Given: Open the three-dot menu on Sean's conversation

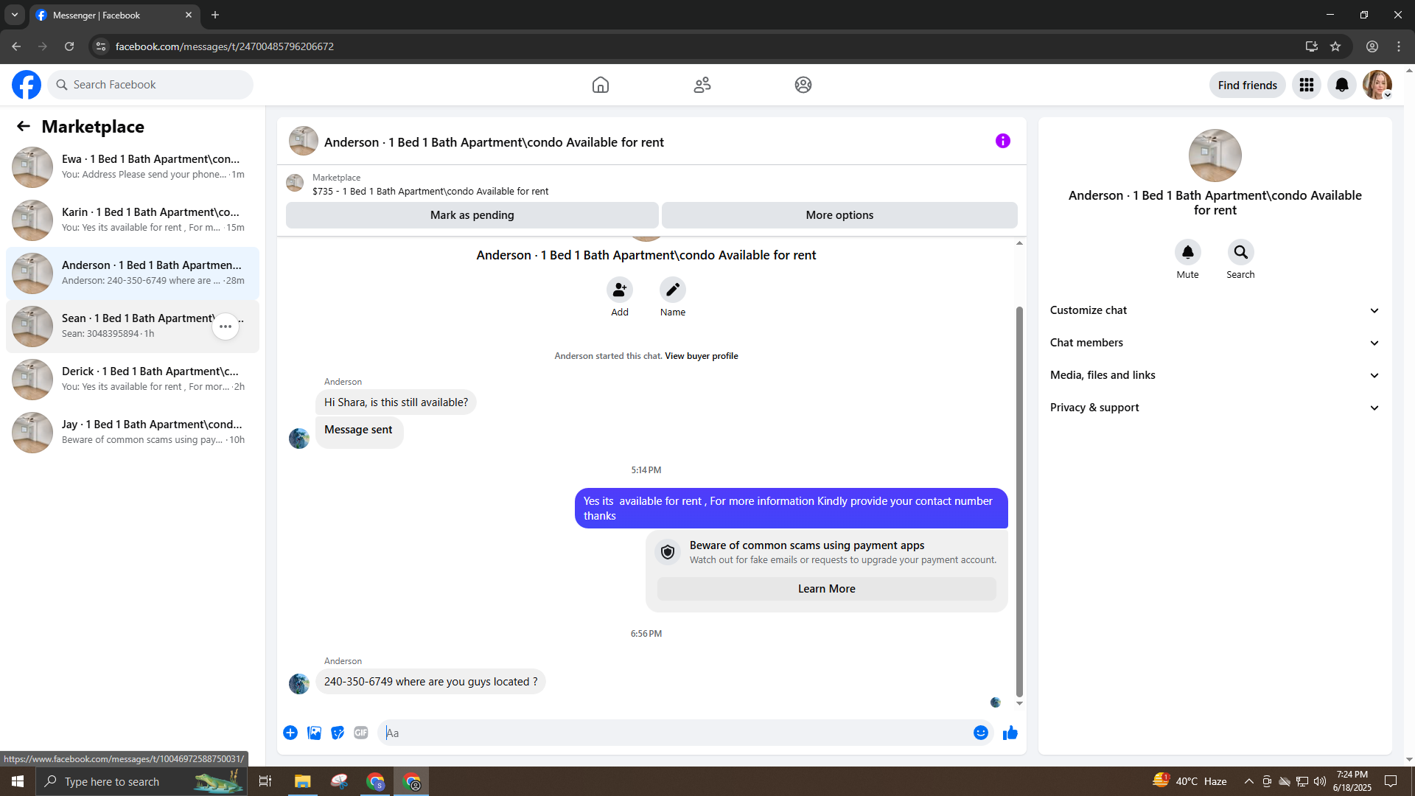Looking at the screenshot, I should click(226, 327).
